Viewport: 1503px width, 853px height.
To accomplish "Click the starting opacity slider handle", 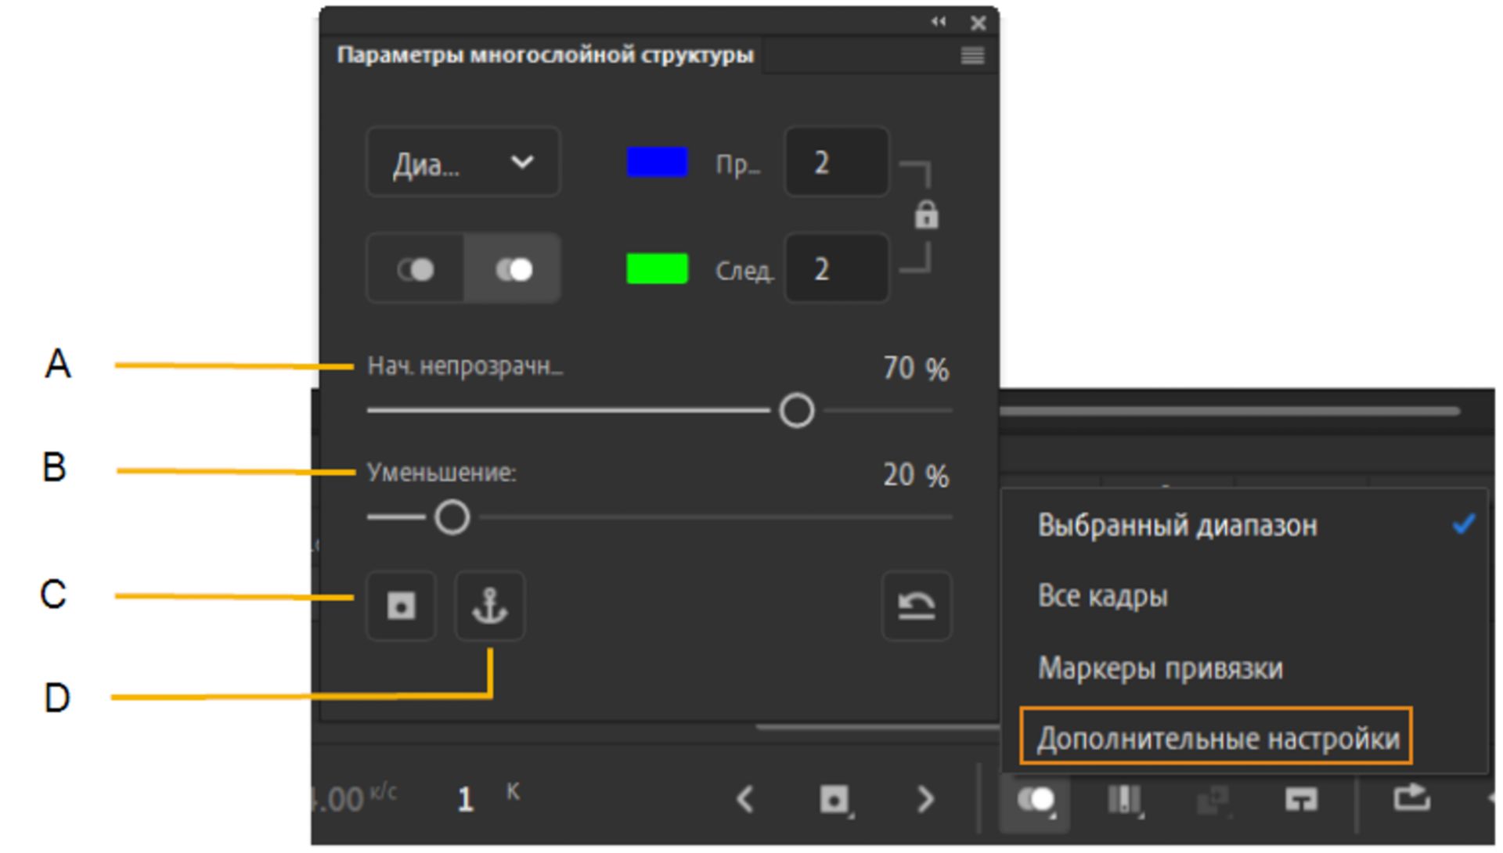I will click(x=797, y=411).
